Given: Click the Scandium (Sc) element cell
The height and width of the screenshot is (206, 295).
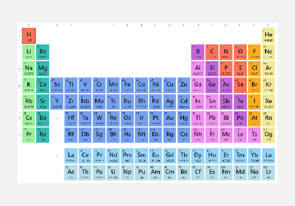Looking at the screenshot, I should (57, 86).
